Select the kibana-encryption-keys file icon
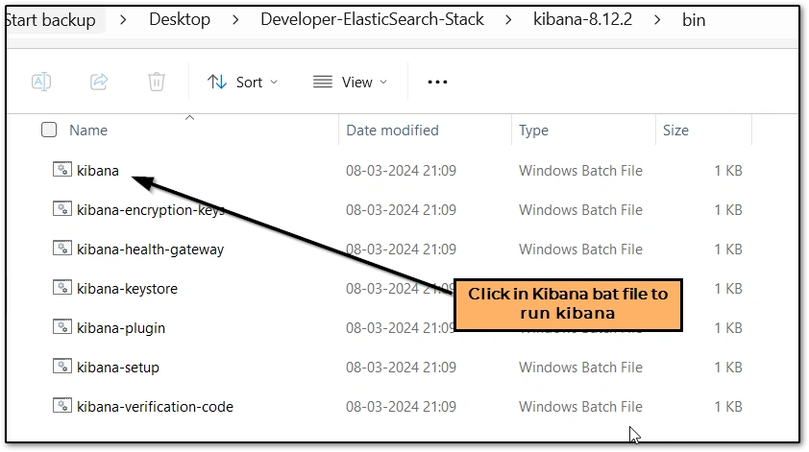This screenshot has width=809, height=452. pyautogui.click(x=61, y=209)
